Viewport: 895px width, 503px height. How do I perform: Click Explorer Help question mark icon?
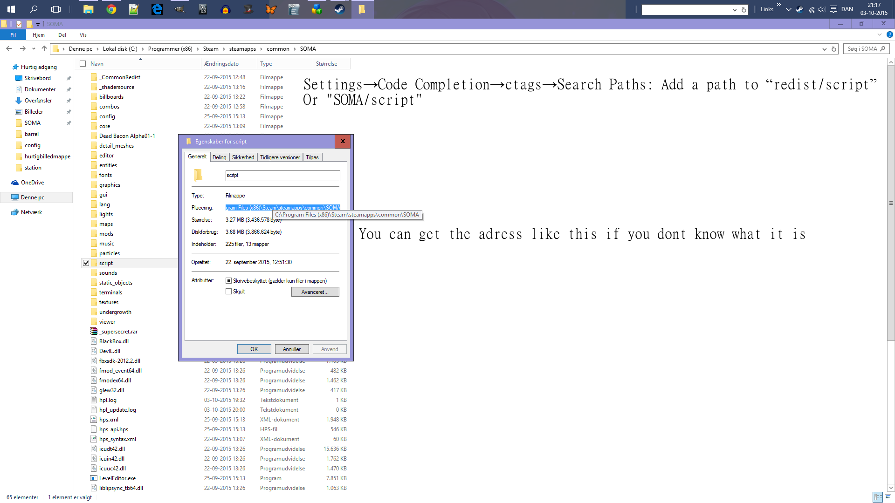889,35
